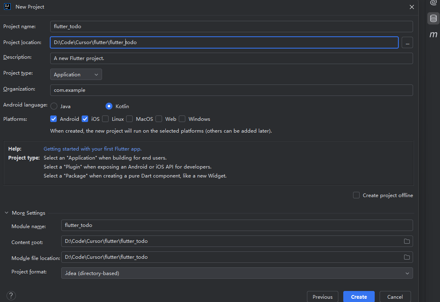Open the Database tool window icon
The image size is (440, 302).
433,18
